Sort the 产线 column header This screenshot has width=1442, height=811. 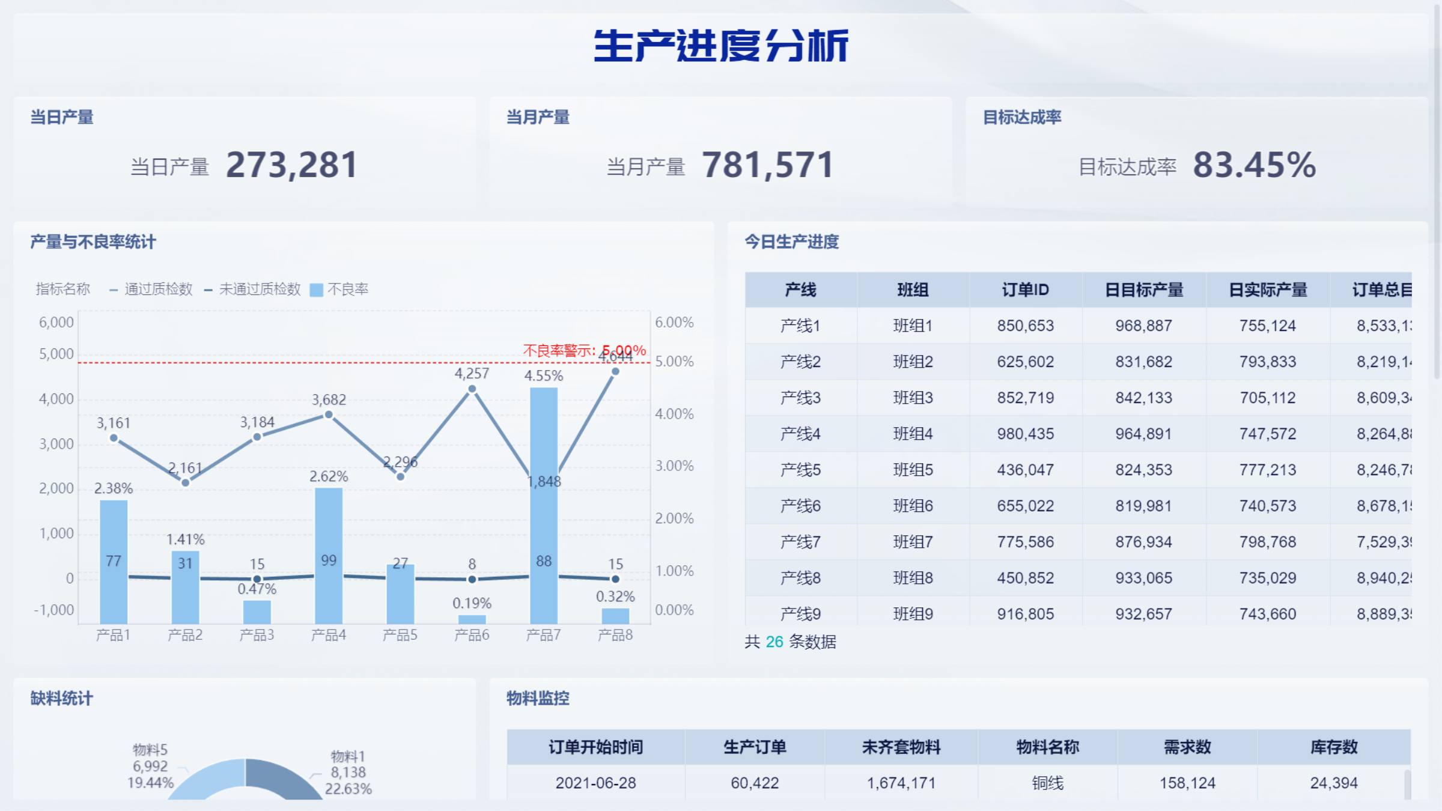pos(802,290)
